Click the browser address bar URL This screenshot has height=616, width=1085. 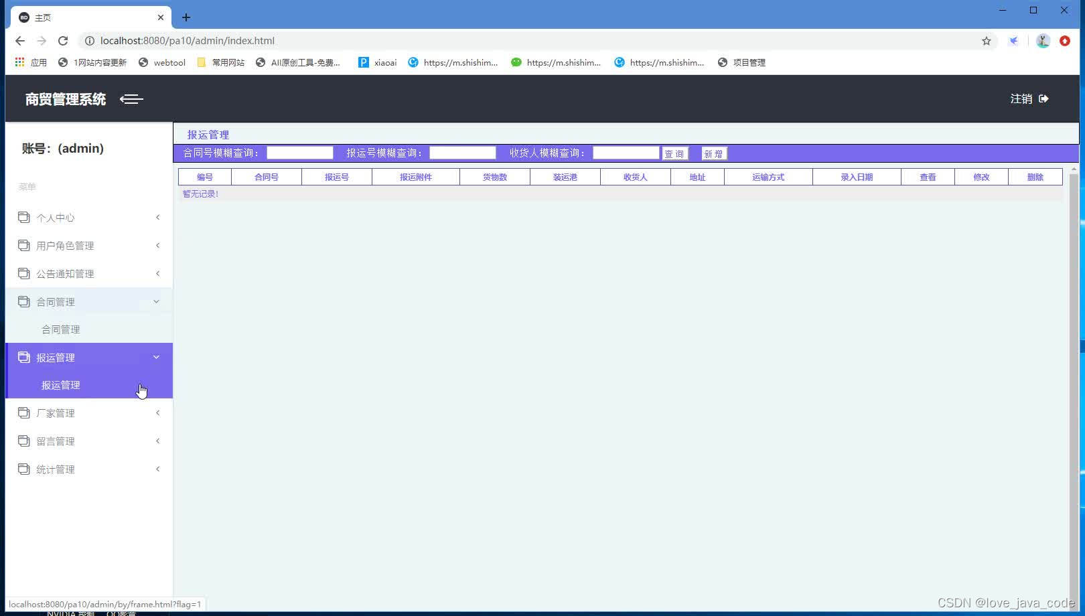point(188,41)
